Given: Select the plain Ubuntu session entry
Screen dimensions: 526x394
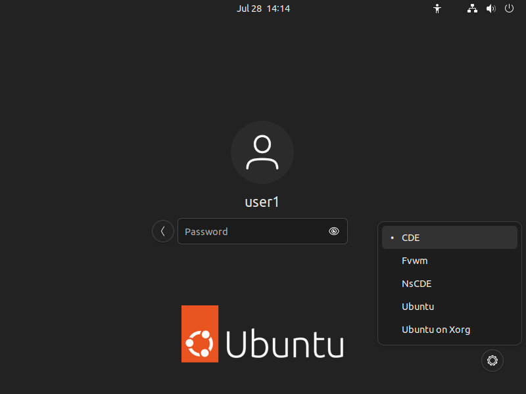Looking at the screenshot, I should (418, 307).
